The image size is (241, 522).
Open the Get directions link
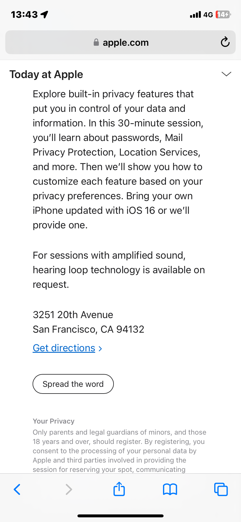tap(64, 348)
